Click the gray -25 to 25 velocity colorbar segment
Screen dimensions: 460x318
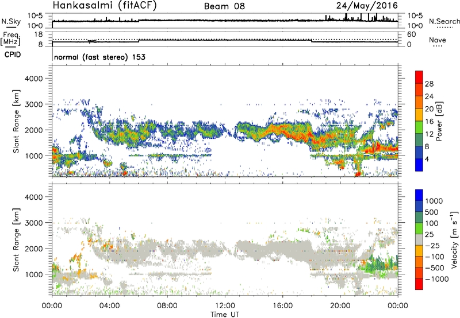pos(419,240)
